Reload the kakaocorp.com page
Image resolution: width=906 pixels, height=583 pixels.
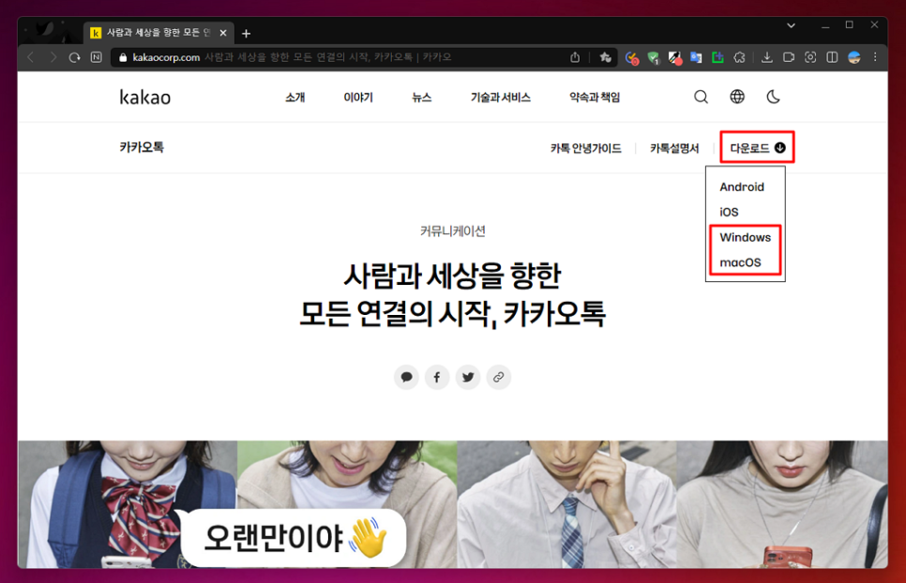(74, 57)
